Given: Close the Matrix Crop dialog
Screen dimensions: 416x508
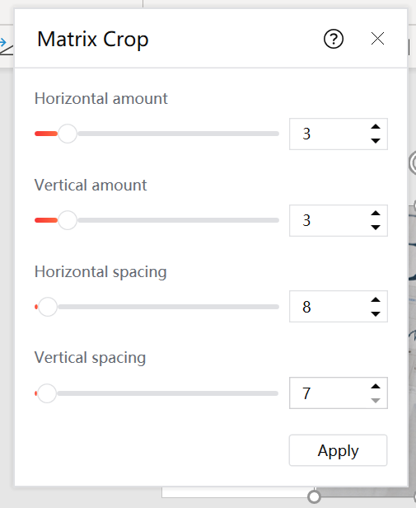Looking at the screenshot, I should [377, 39].
